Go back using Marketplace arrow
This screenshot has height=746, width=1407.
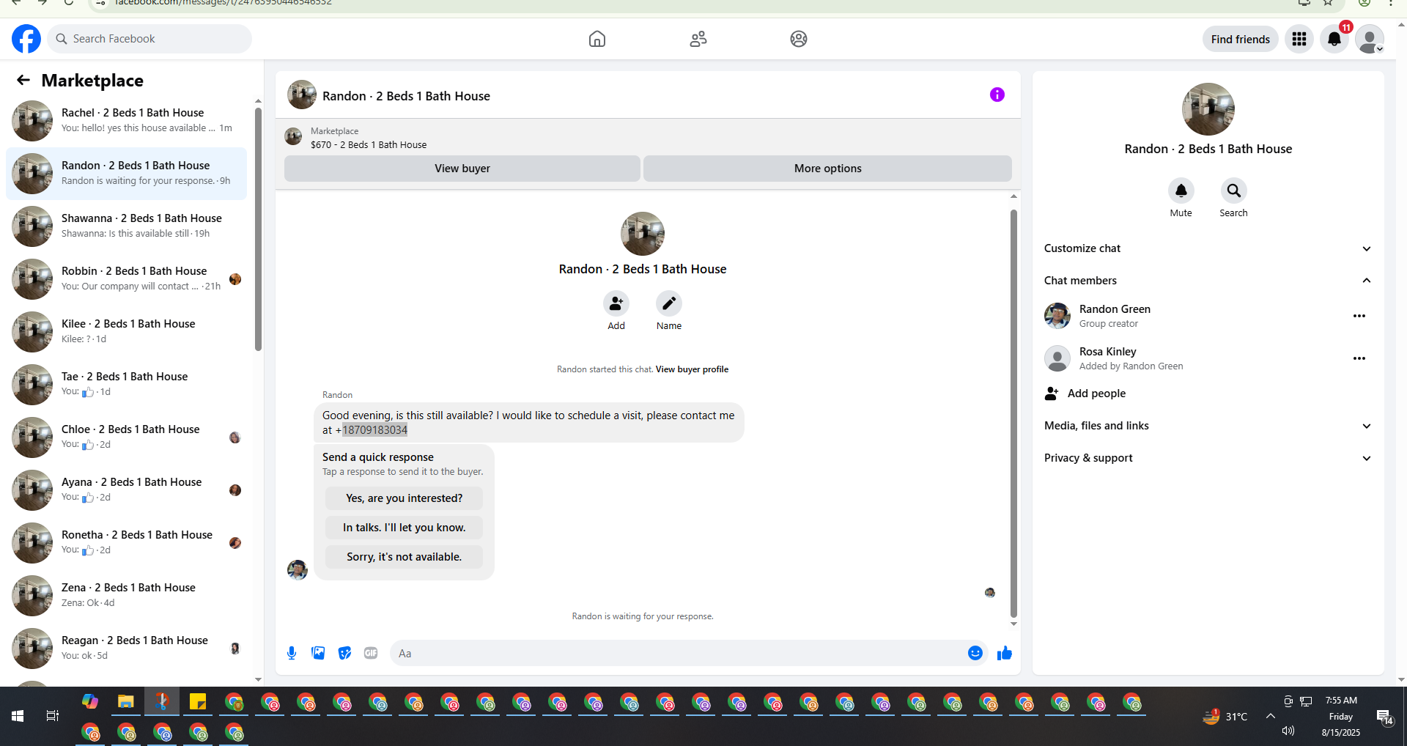23,80
